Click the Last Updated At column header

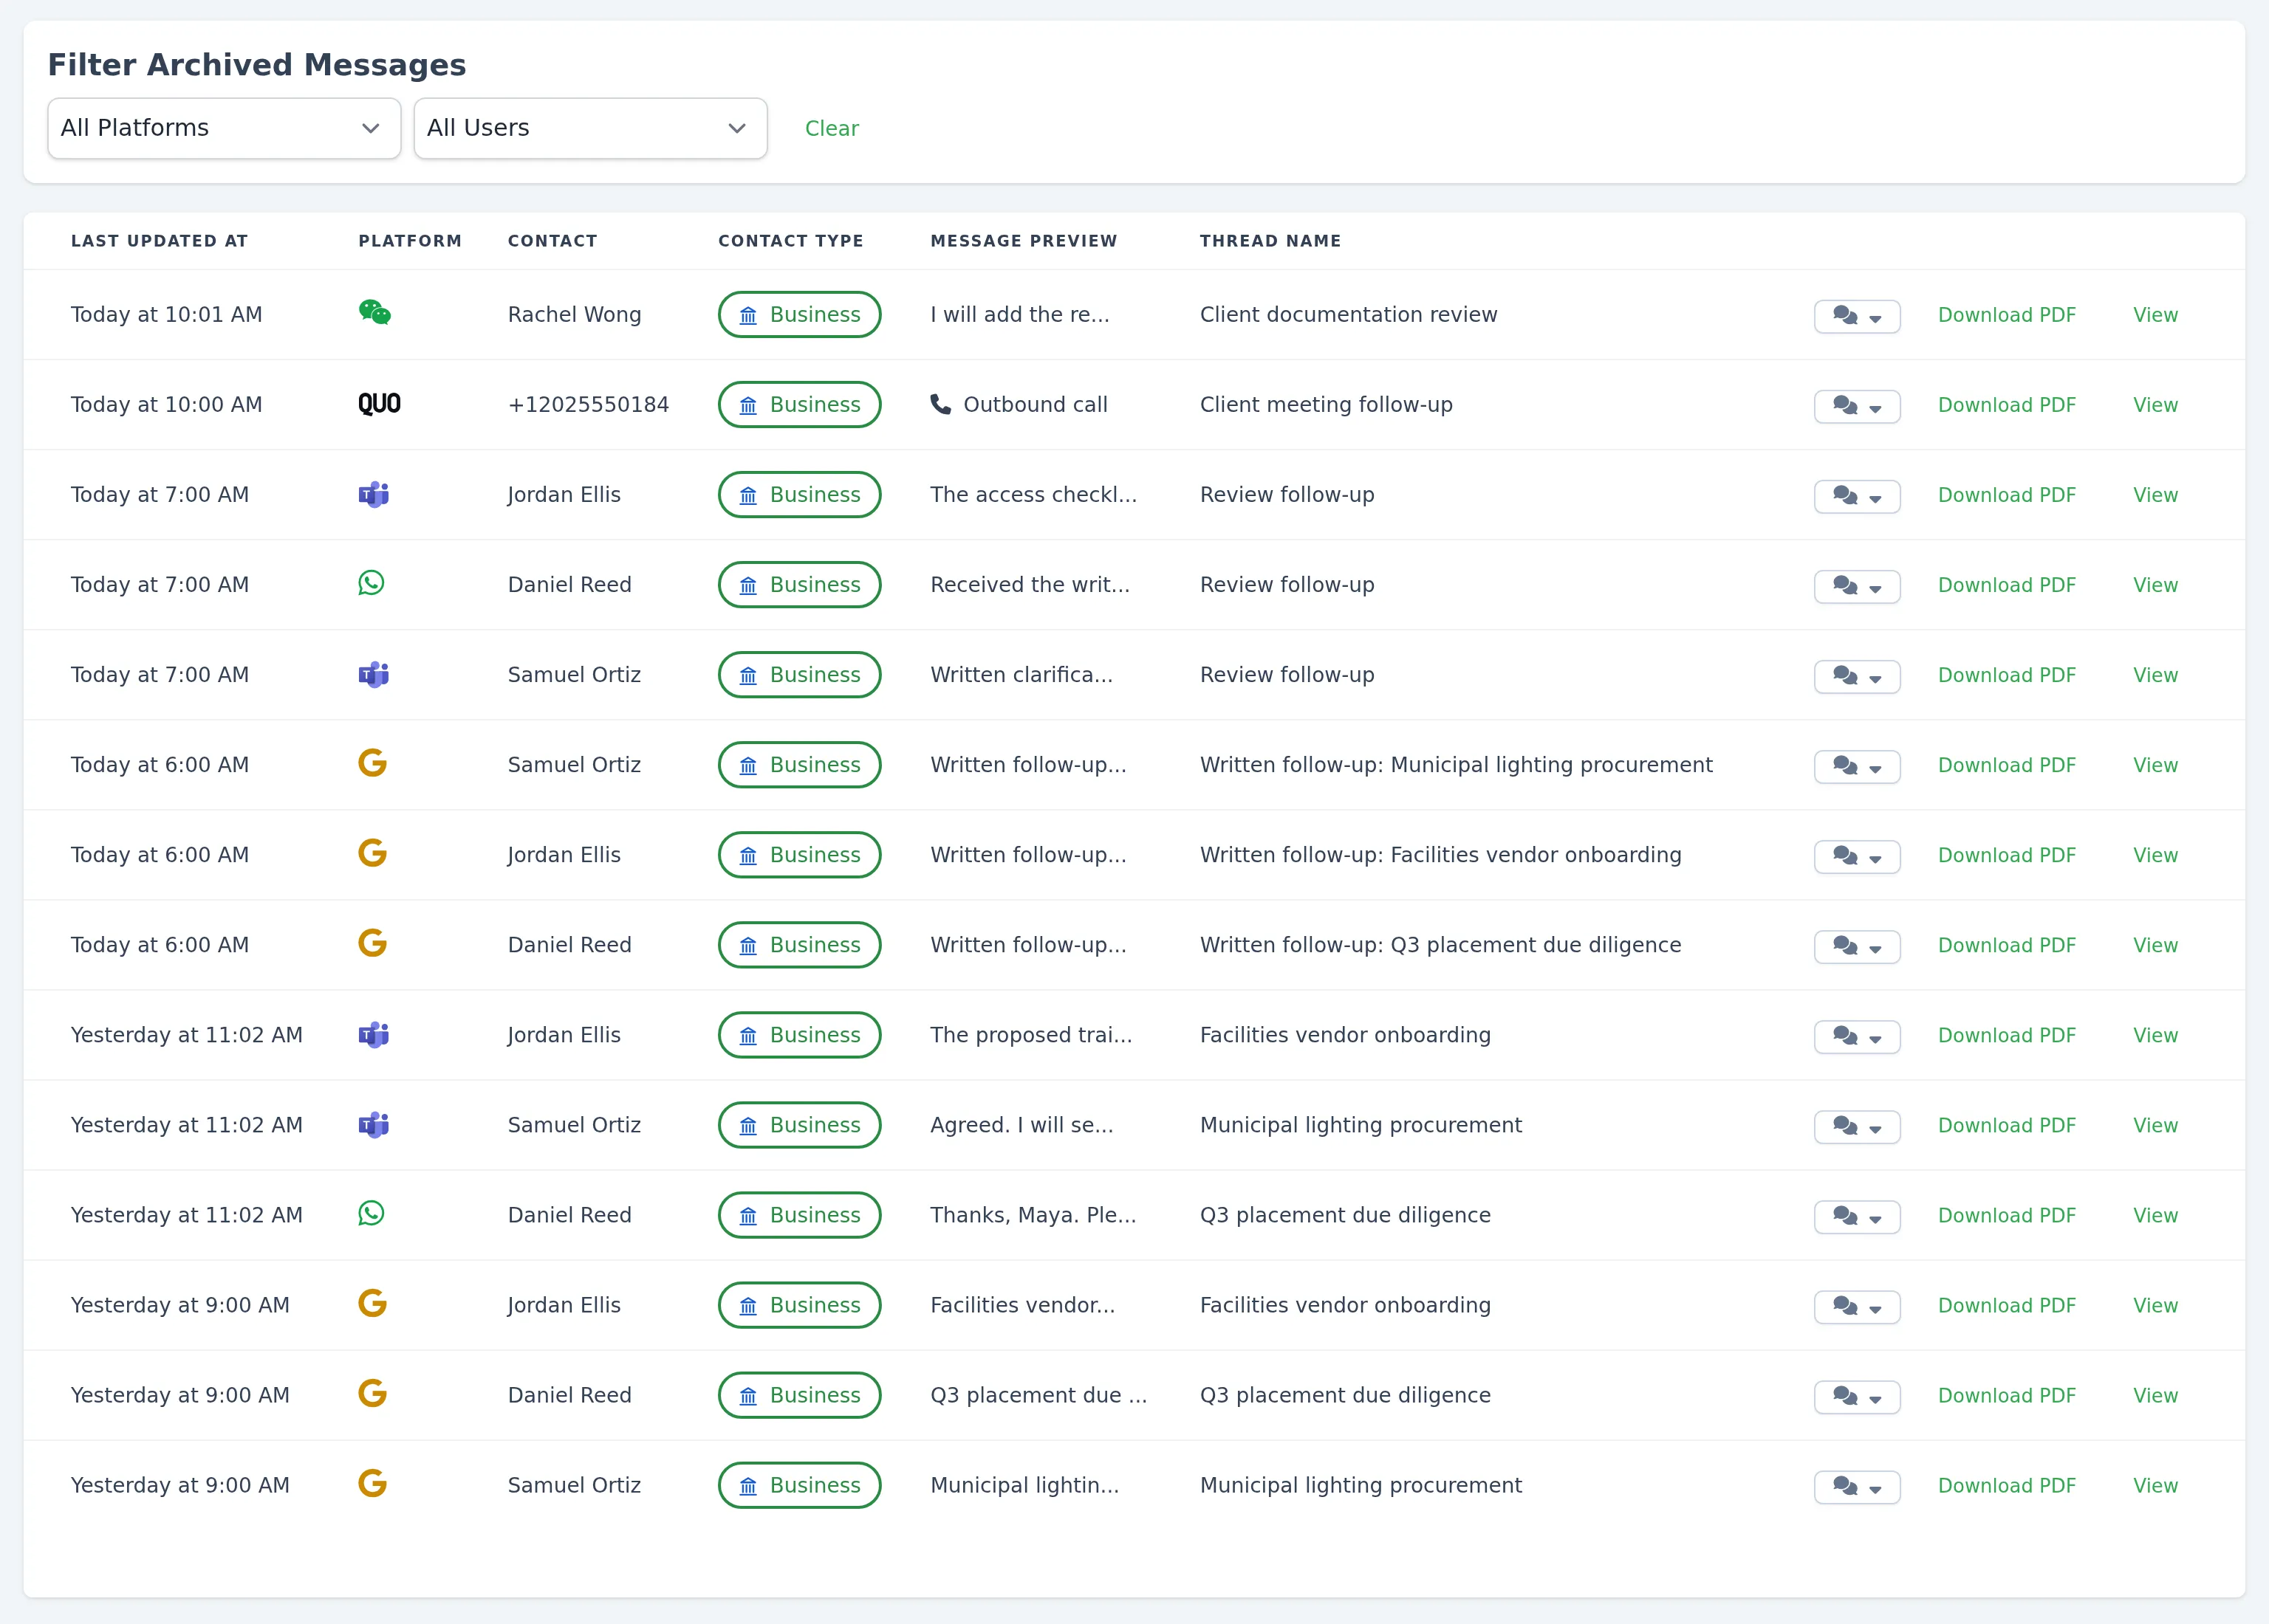pyautogui.click(x=159, y=241)
